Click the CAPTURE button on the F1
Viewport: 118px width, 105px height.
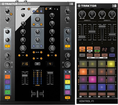(x=97, y=48)
